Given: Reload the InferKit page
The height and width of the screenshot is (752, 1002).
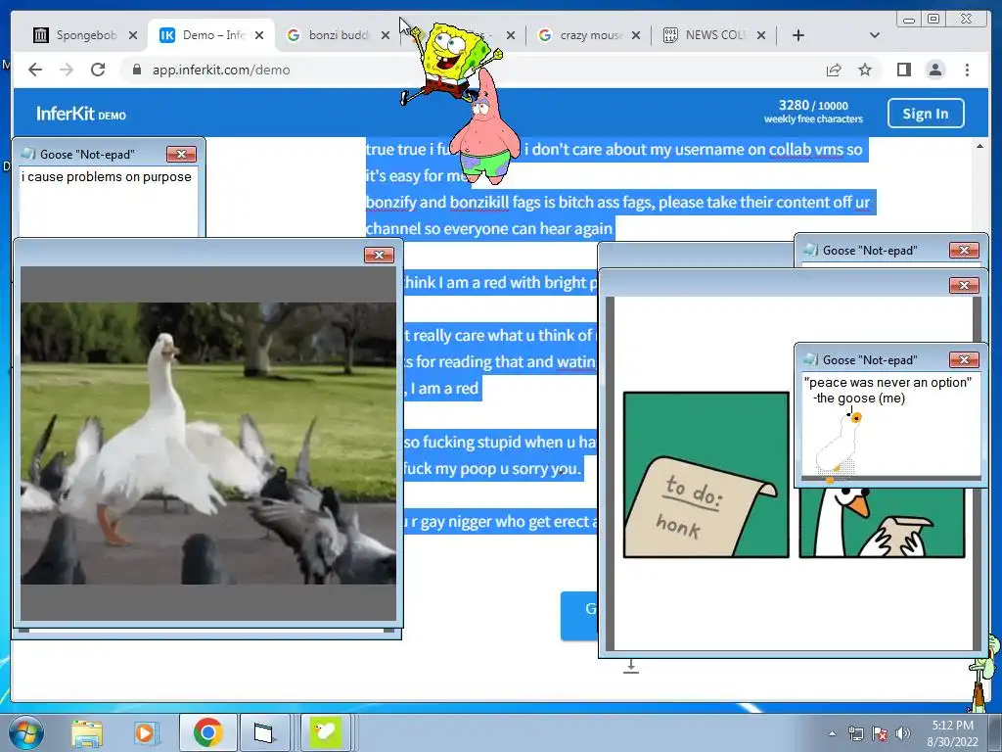Looking at the screenshot, I should click(x=98, y=70).
